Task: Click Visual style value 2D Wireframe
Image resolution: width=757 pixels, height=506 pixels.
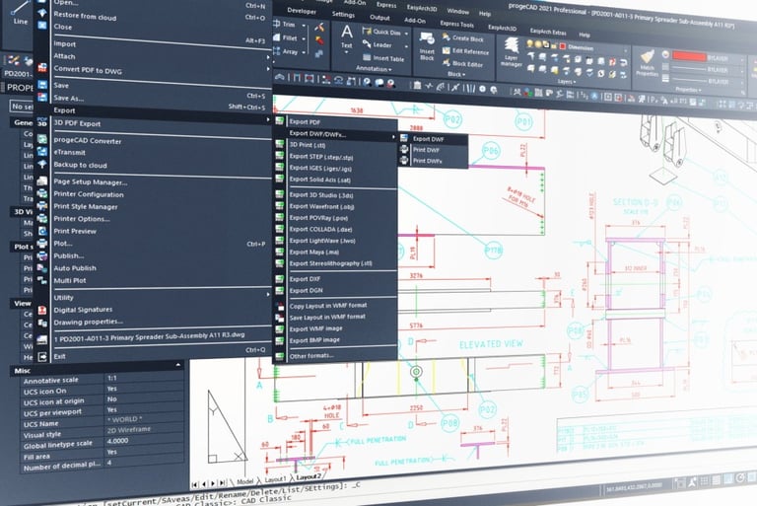Action: coord(129,430)
